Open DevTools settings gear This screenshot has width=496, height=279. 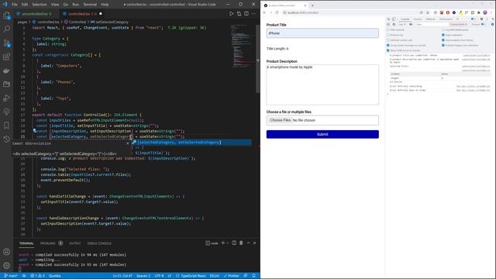[481, 19]
